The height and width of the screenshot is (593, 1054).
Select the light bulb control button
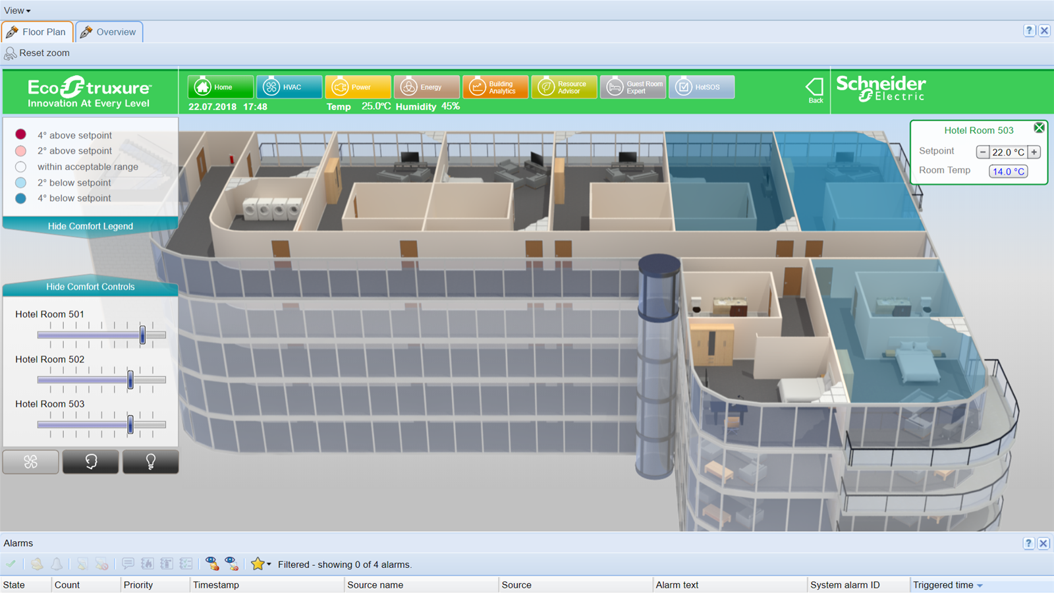pyautogui.click(x=150, y=462)
